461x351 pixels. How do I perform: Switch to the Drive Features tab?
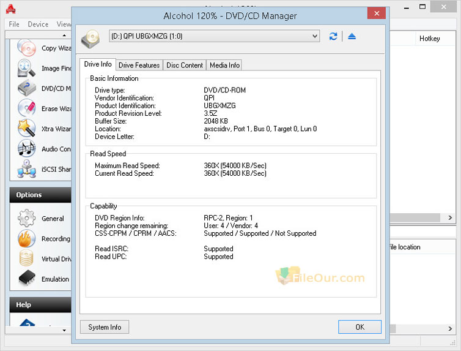point(139,66)
